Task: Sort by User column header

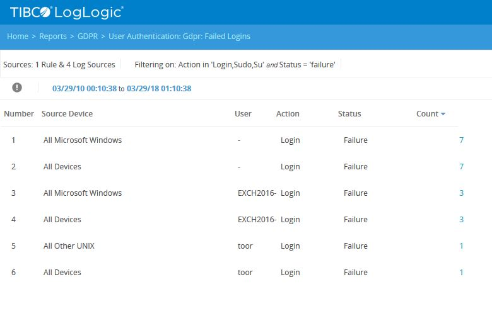Action: pyautogui.click(x=243, y=114)
